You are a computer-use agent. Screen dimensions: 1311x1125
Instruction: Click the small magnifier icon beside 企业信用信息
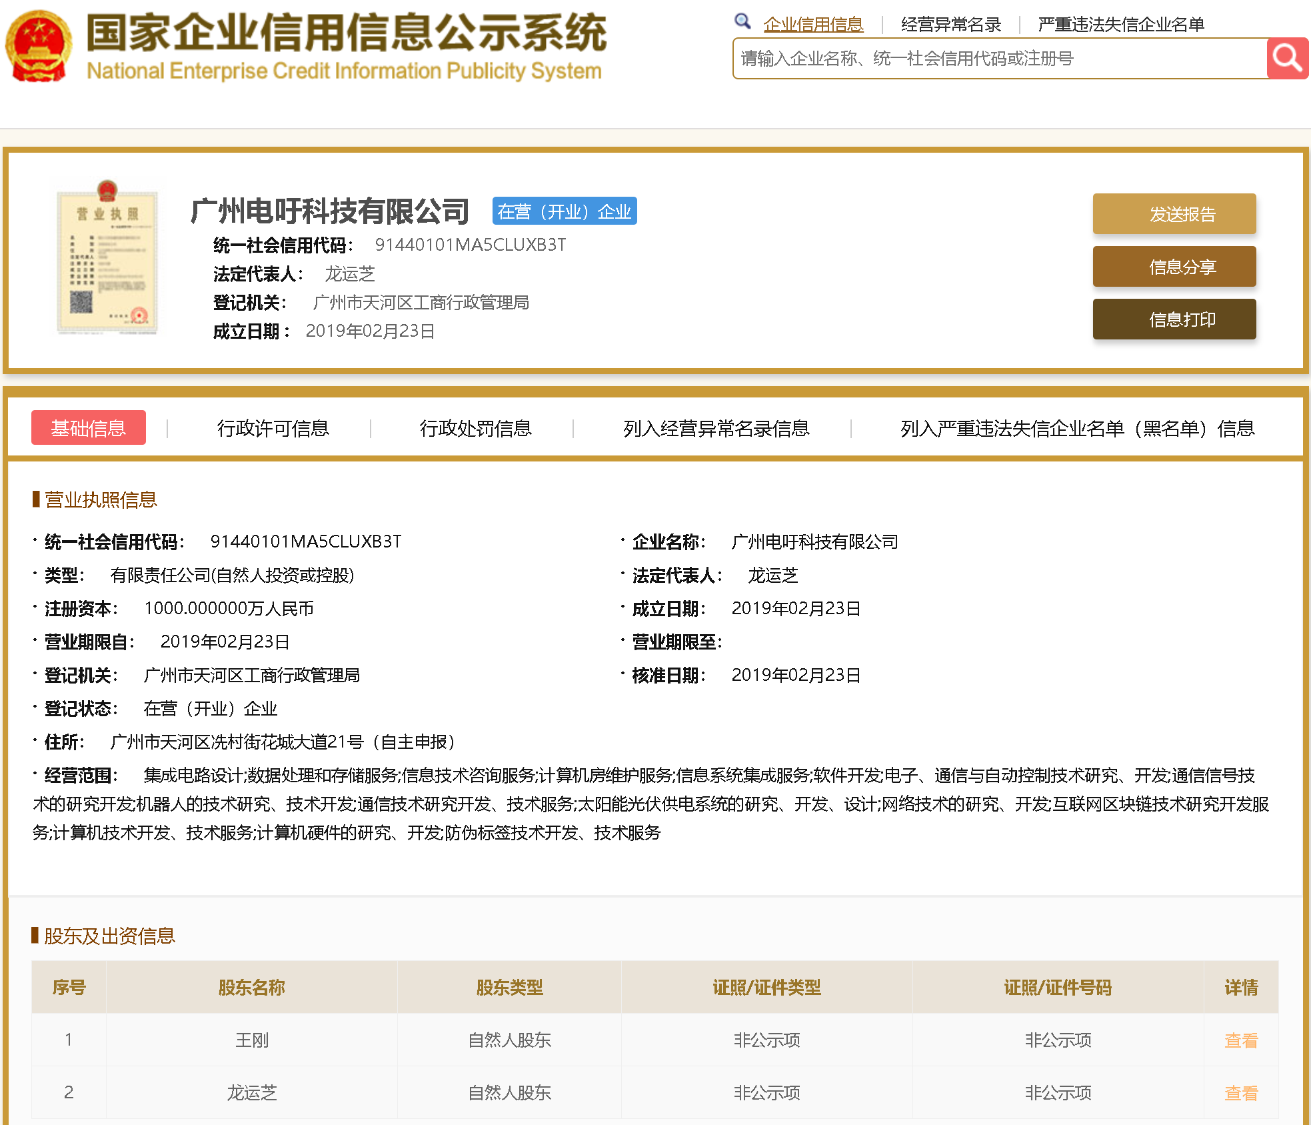coord(742,21)
